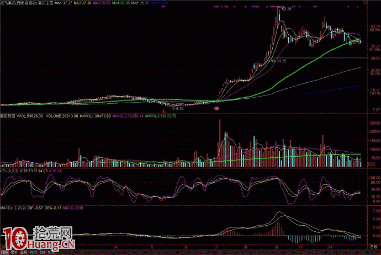Click the KDJ(9,3,3) indicator title

pyautogui.click(x=9, y=171)
